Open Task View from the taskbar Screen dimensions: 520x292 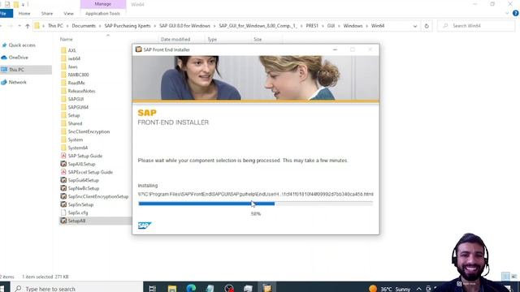click(153, 289)
